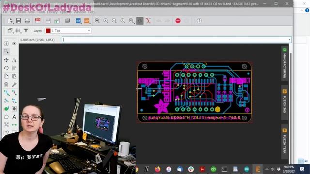Select the Rotate tool
Viewport: 310px width, 174px height.
[6, 68]
